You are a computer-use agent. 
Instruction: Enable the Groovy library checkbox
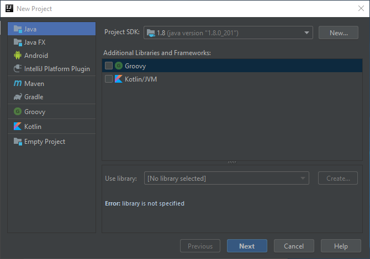[109, 66]
